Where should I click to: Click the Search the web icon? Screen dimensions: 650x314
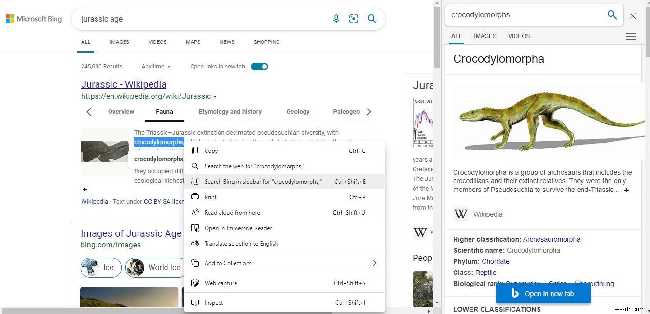click(x=195, y=166)
